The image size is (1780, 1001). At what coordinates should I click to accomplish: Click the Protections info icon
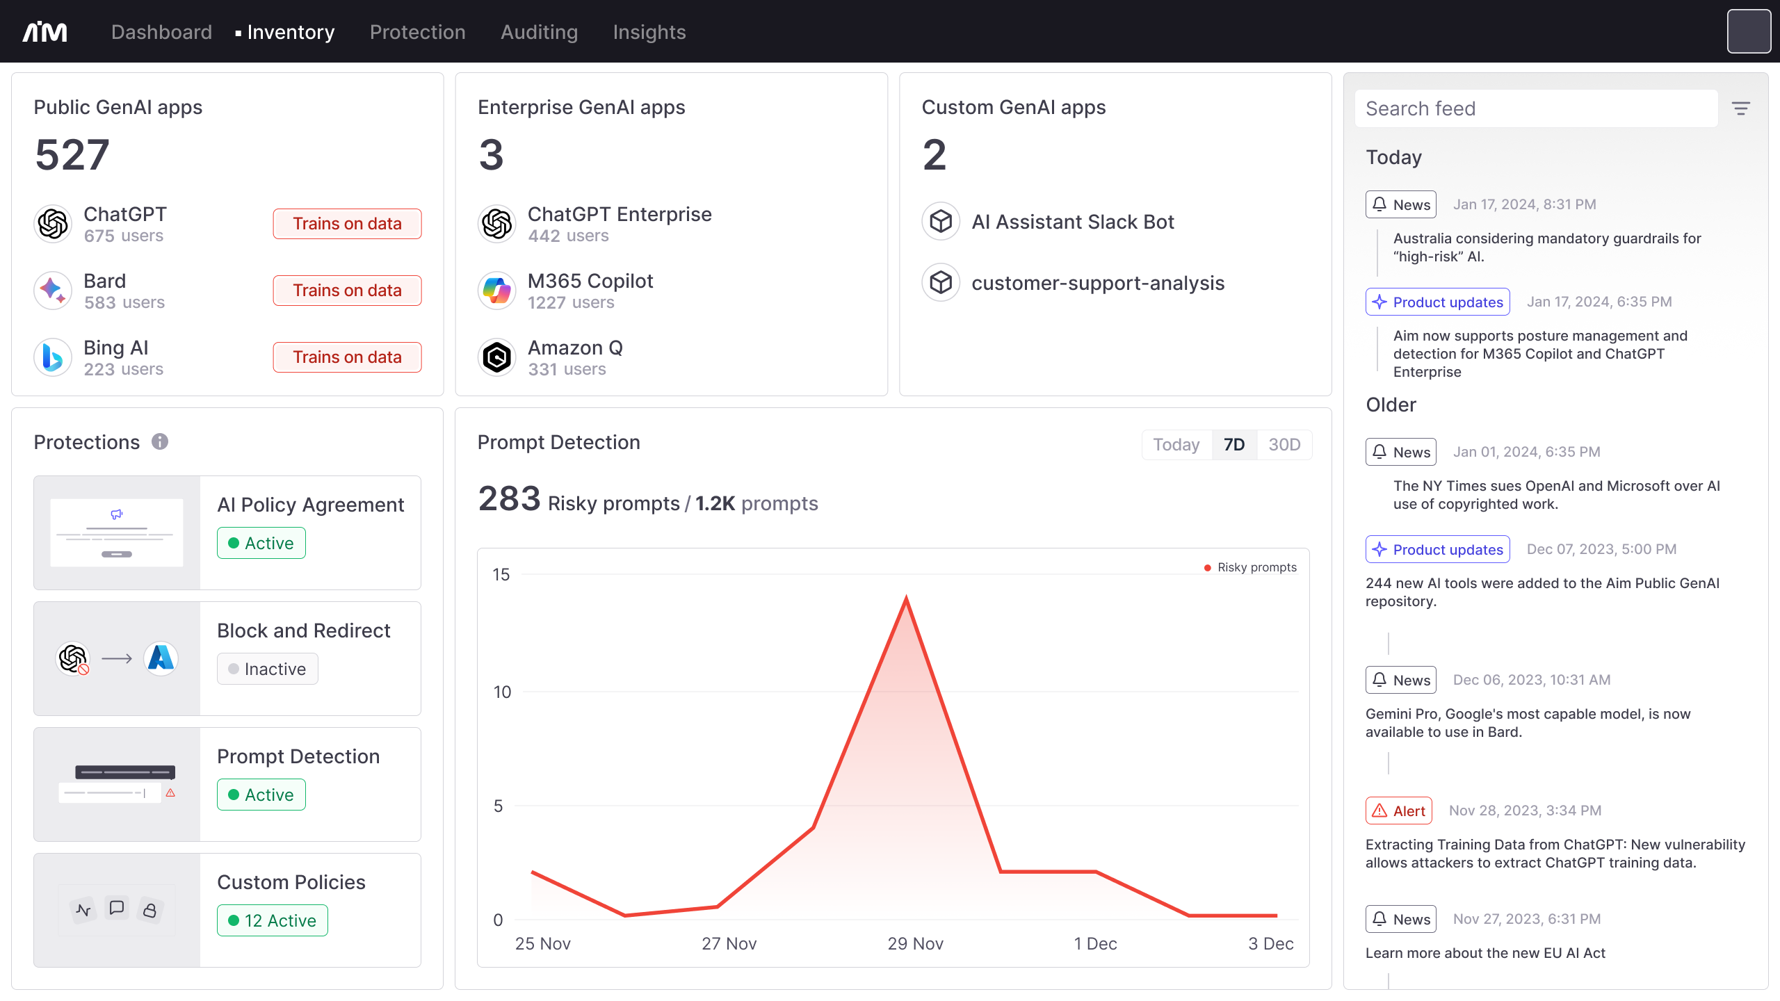(160, 442)
